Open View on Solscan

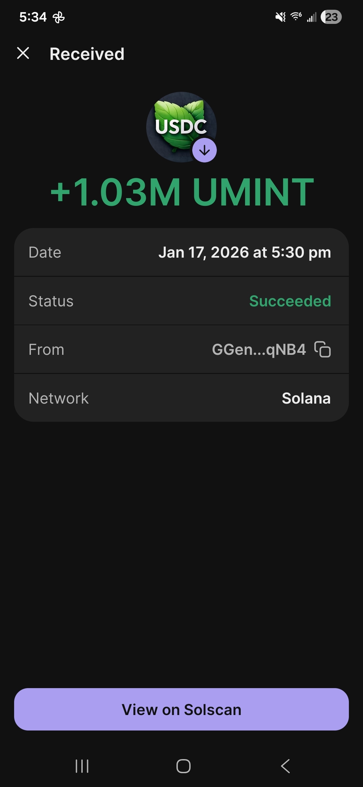point(182,709)
